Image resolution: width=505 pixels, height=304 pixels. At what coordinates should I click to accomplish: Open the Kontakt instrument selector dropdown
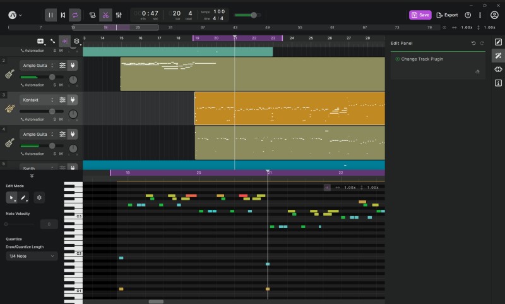[38, 100]
